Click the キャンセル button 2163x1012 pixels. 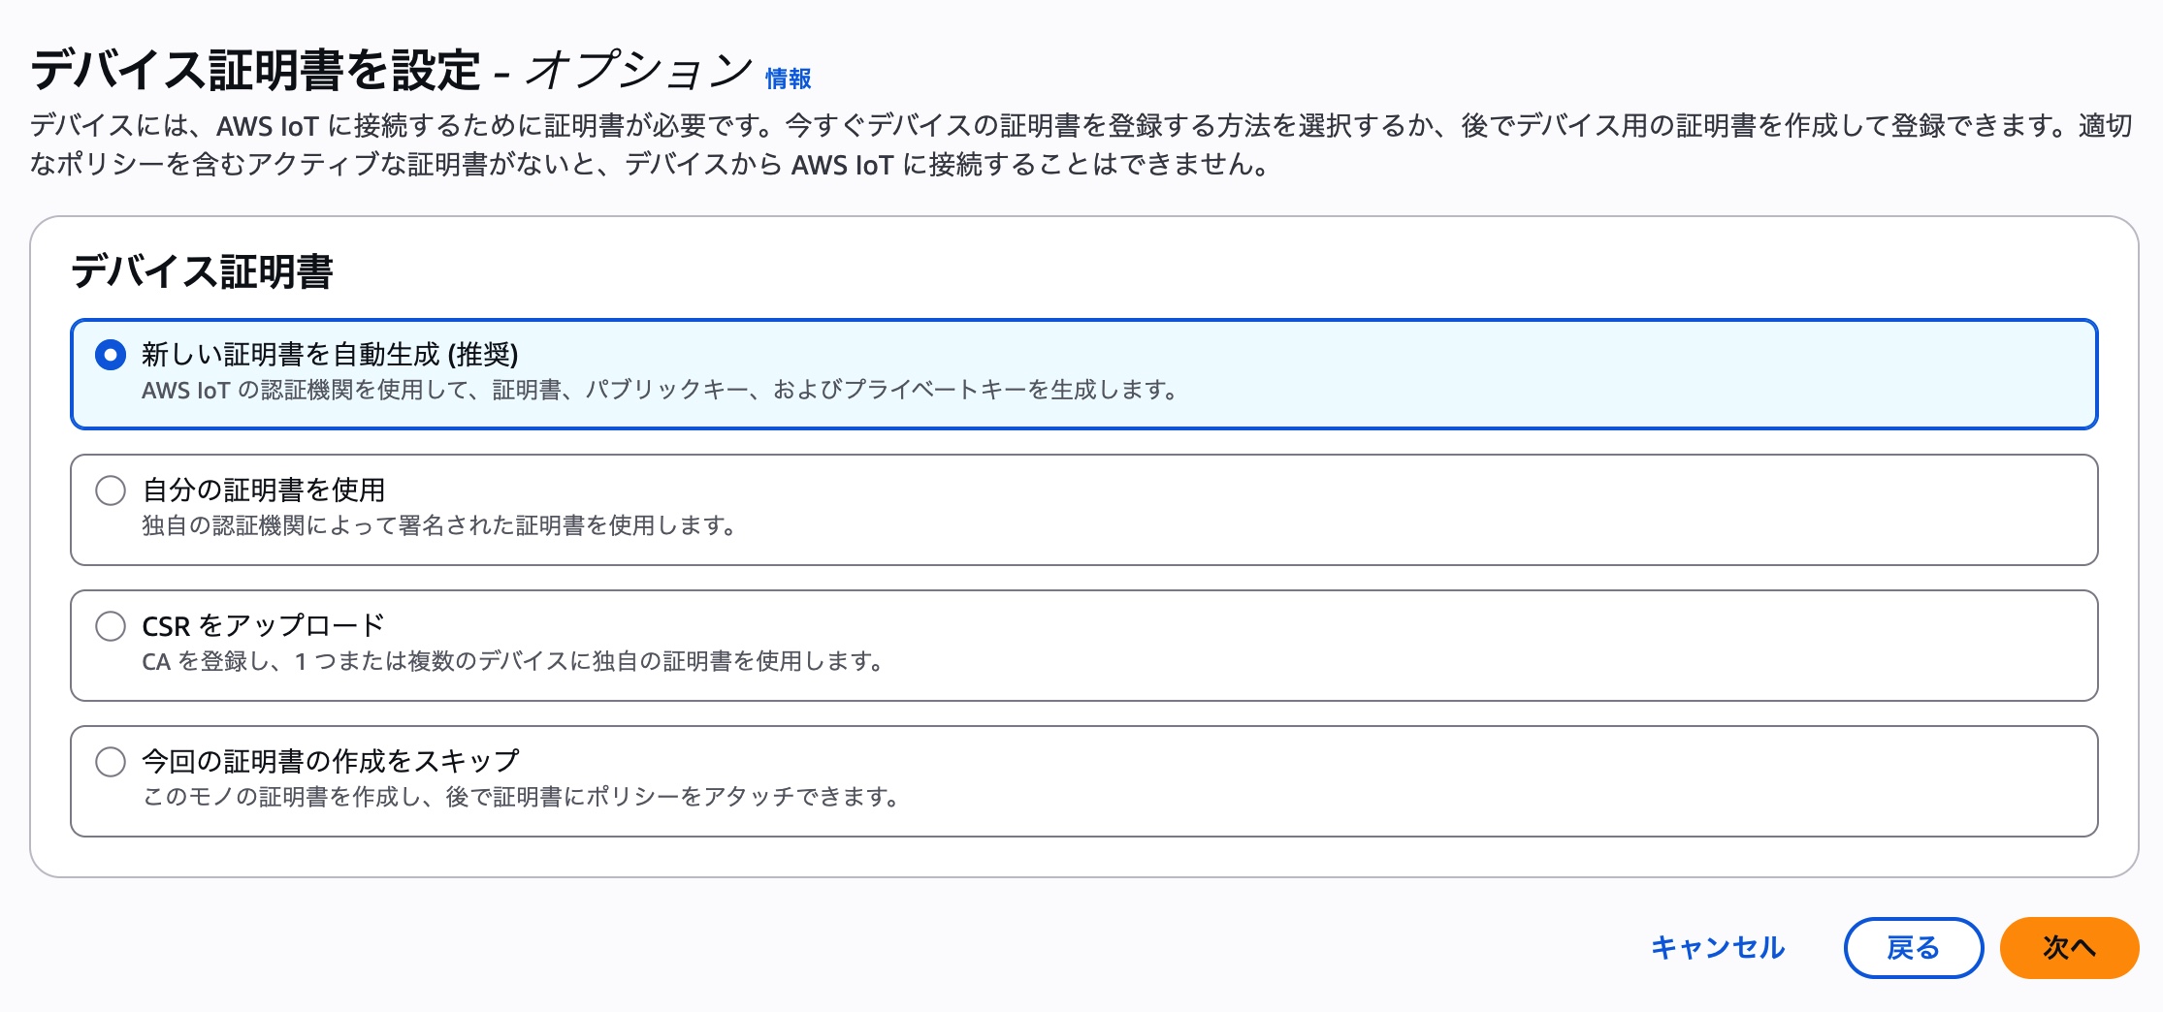coord(1718,947)
